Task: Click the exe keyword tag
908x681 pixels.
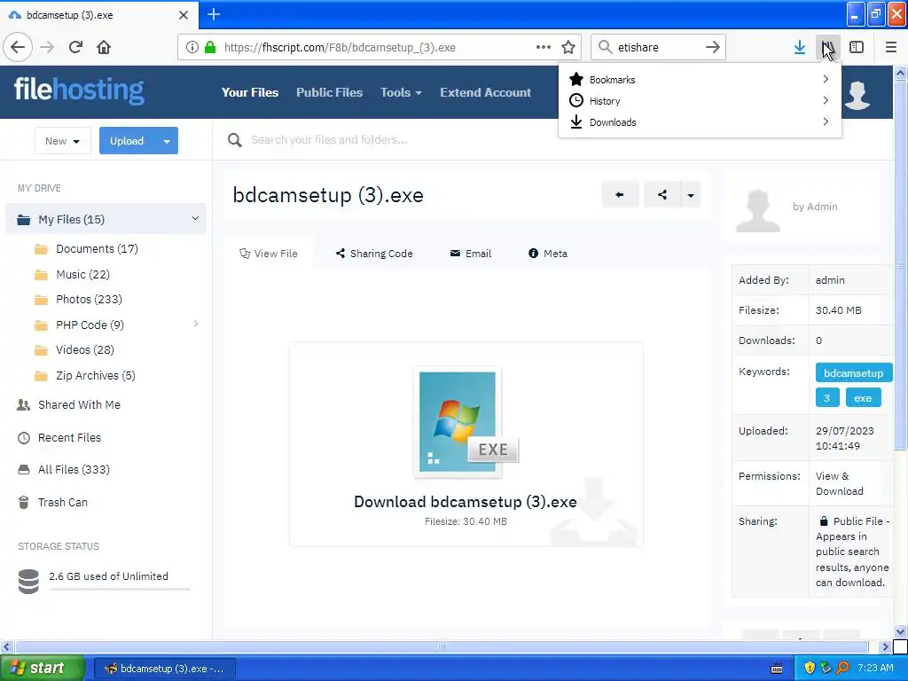Action: click(863, 398)
